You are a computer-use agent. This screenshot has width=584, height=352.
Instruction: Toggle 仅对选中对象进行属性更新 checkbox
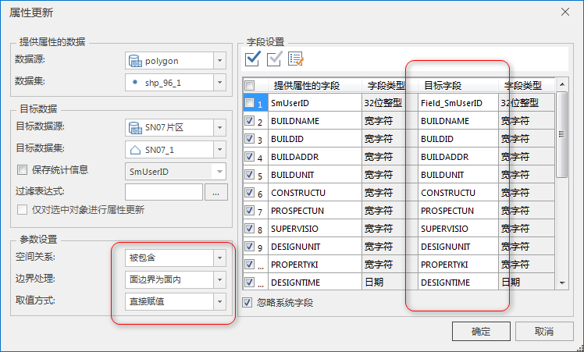(x=22, y=210)
